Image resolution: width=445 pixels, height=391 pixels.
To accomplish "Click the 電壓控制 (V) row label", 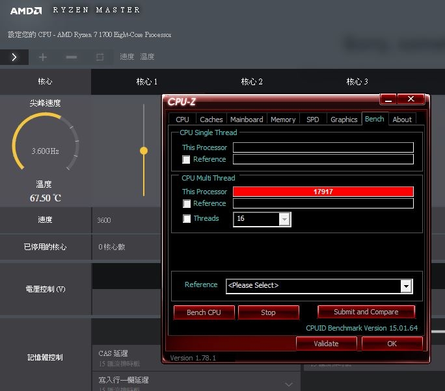I will [46, 289].
